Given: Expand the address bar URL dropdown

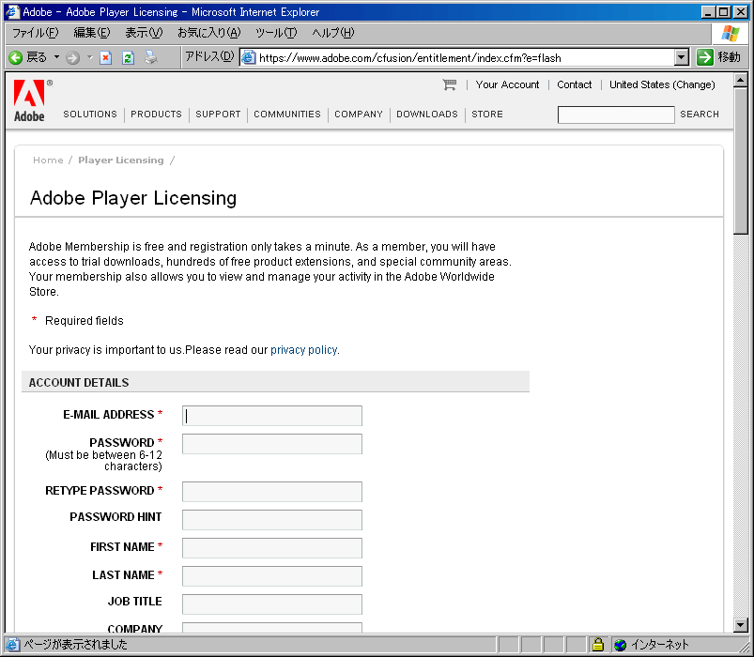Looking at the screenshot, I should 681,57.
